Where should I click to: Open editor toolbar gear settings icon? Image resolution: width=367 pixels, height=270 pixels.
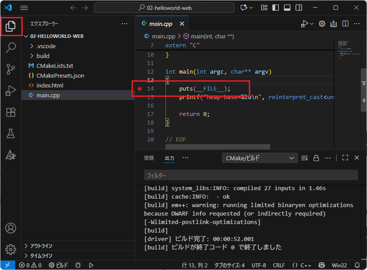coord(322,24)
